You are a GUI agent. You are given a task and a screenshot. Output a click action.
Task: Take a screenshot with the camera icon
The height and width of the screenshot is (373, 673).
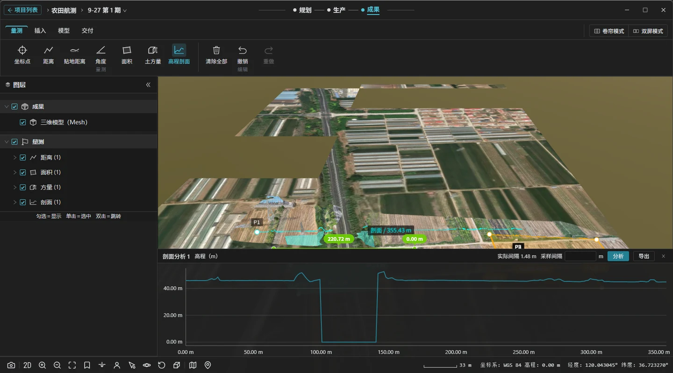(x=11, y=365)
